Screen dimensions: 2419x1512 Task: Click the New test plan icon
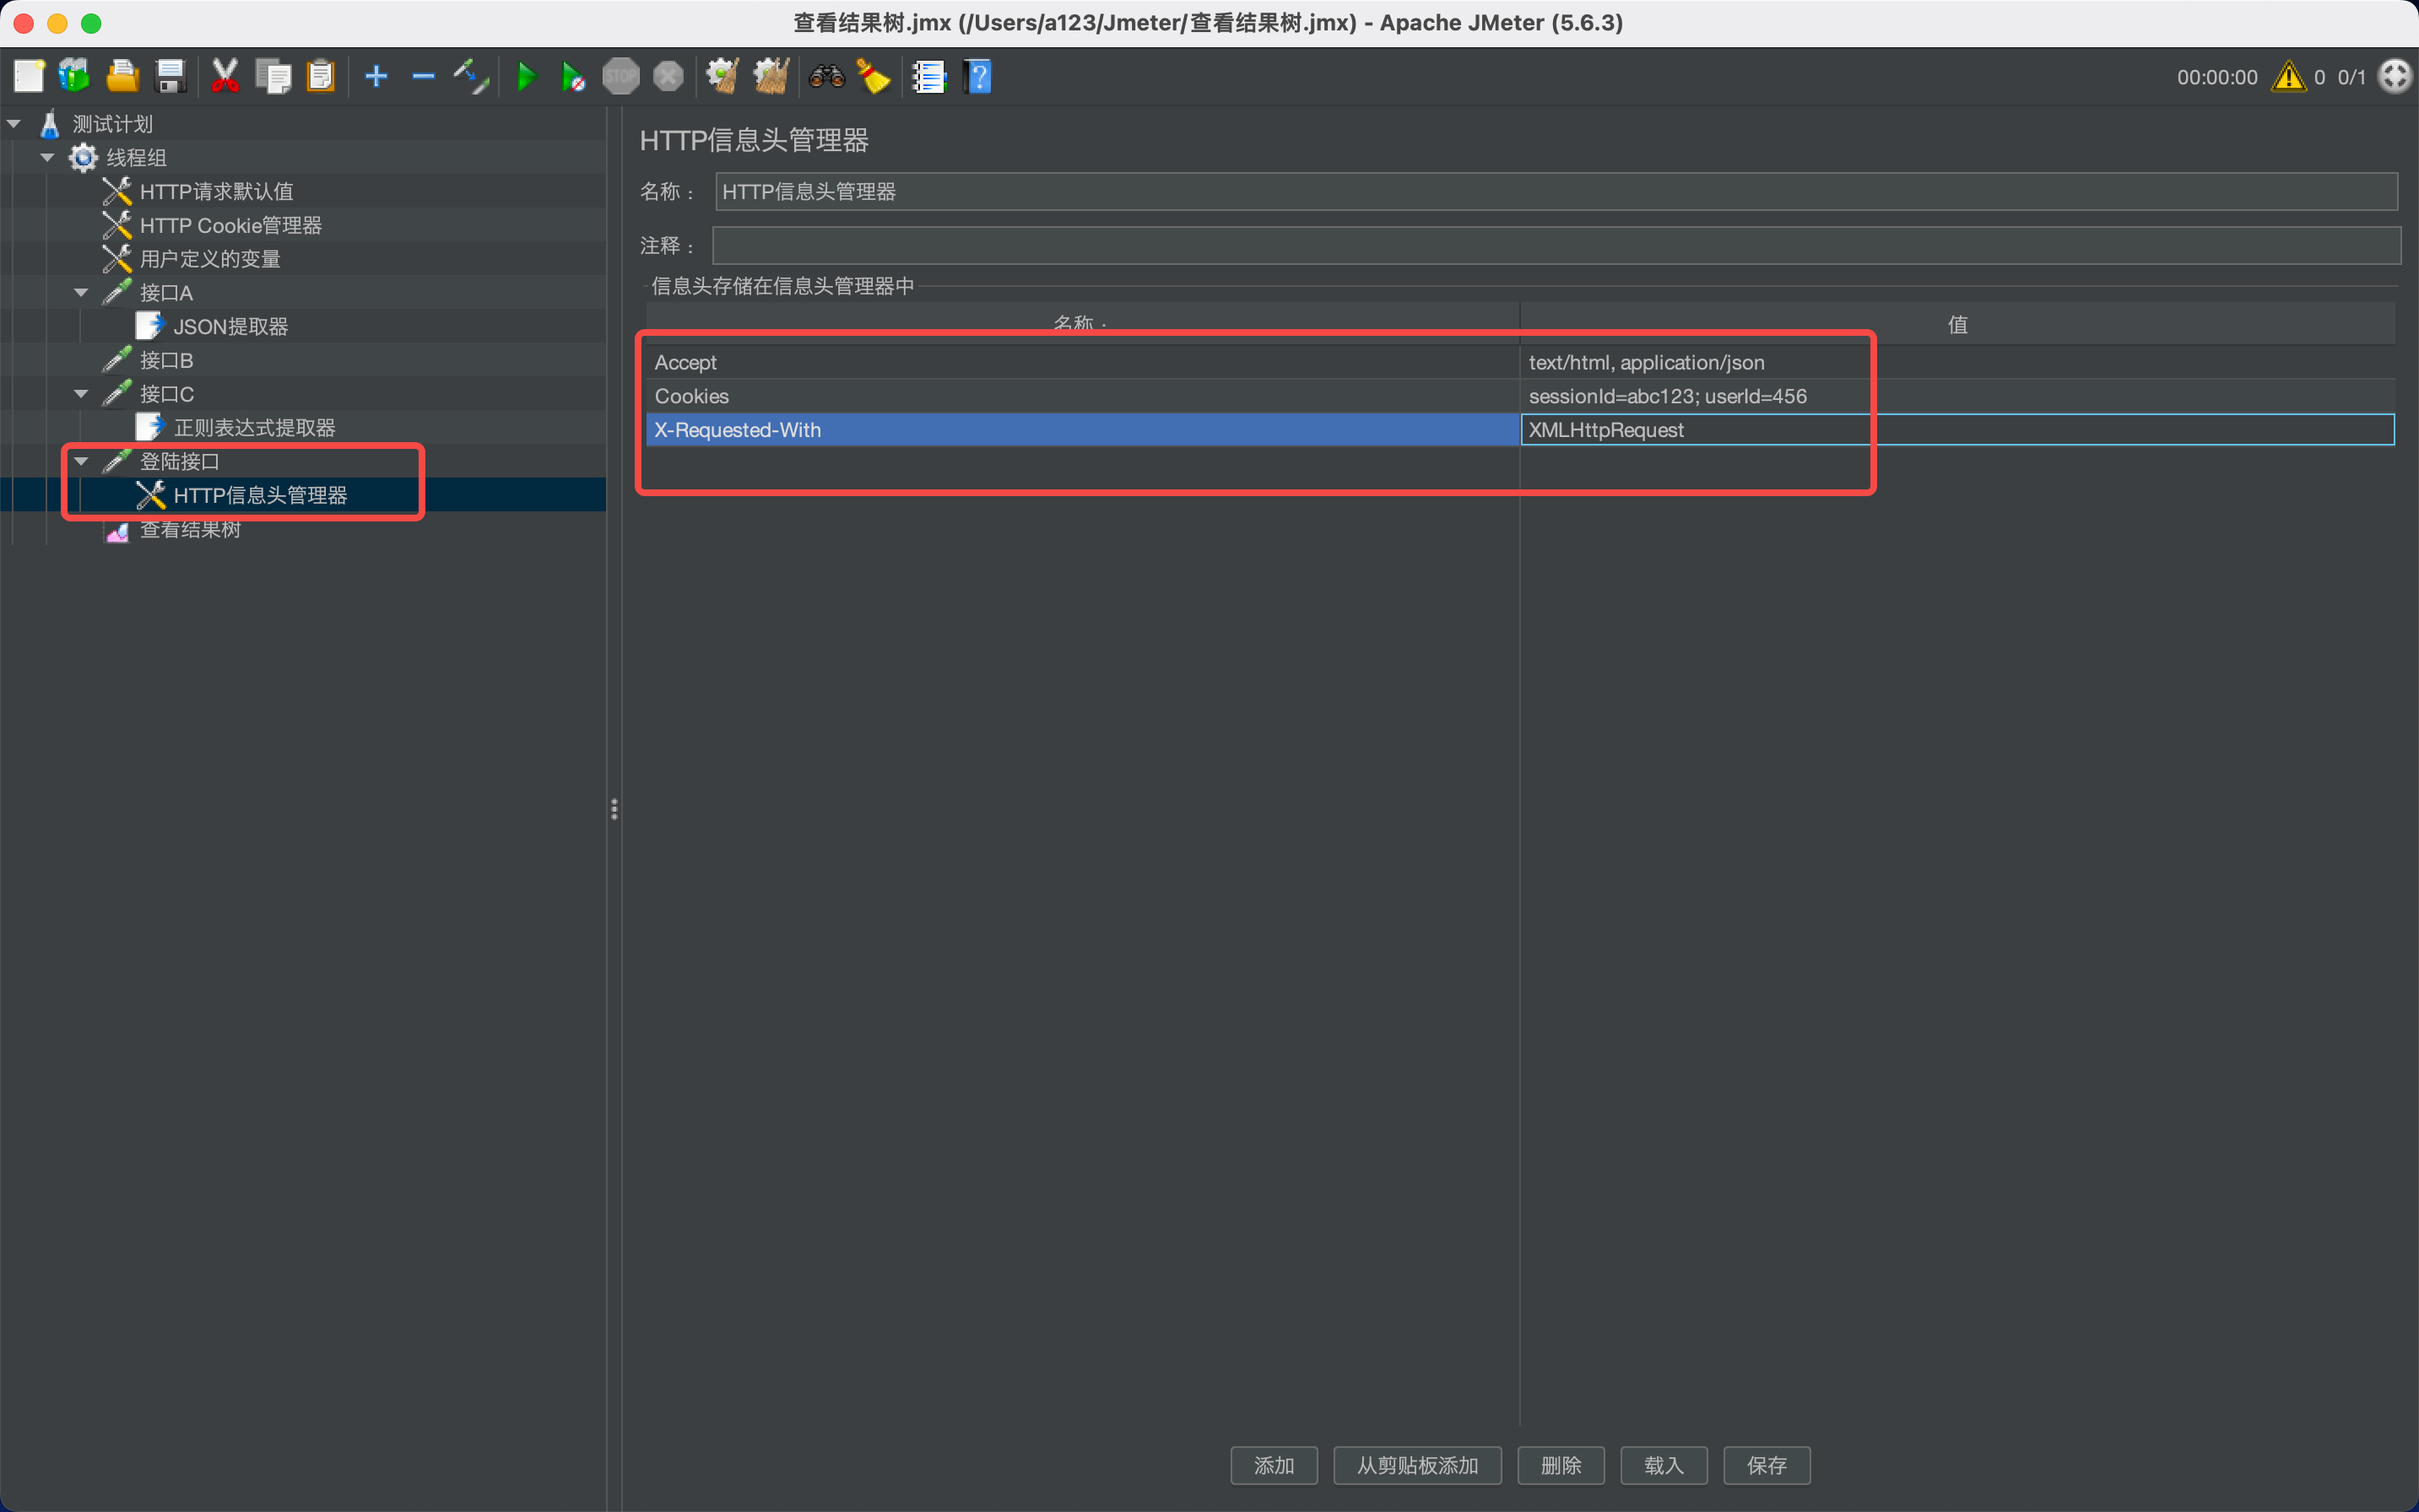pyautogui.click(x=29, y=77)
